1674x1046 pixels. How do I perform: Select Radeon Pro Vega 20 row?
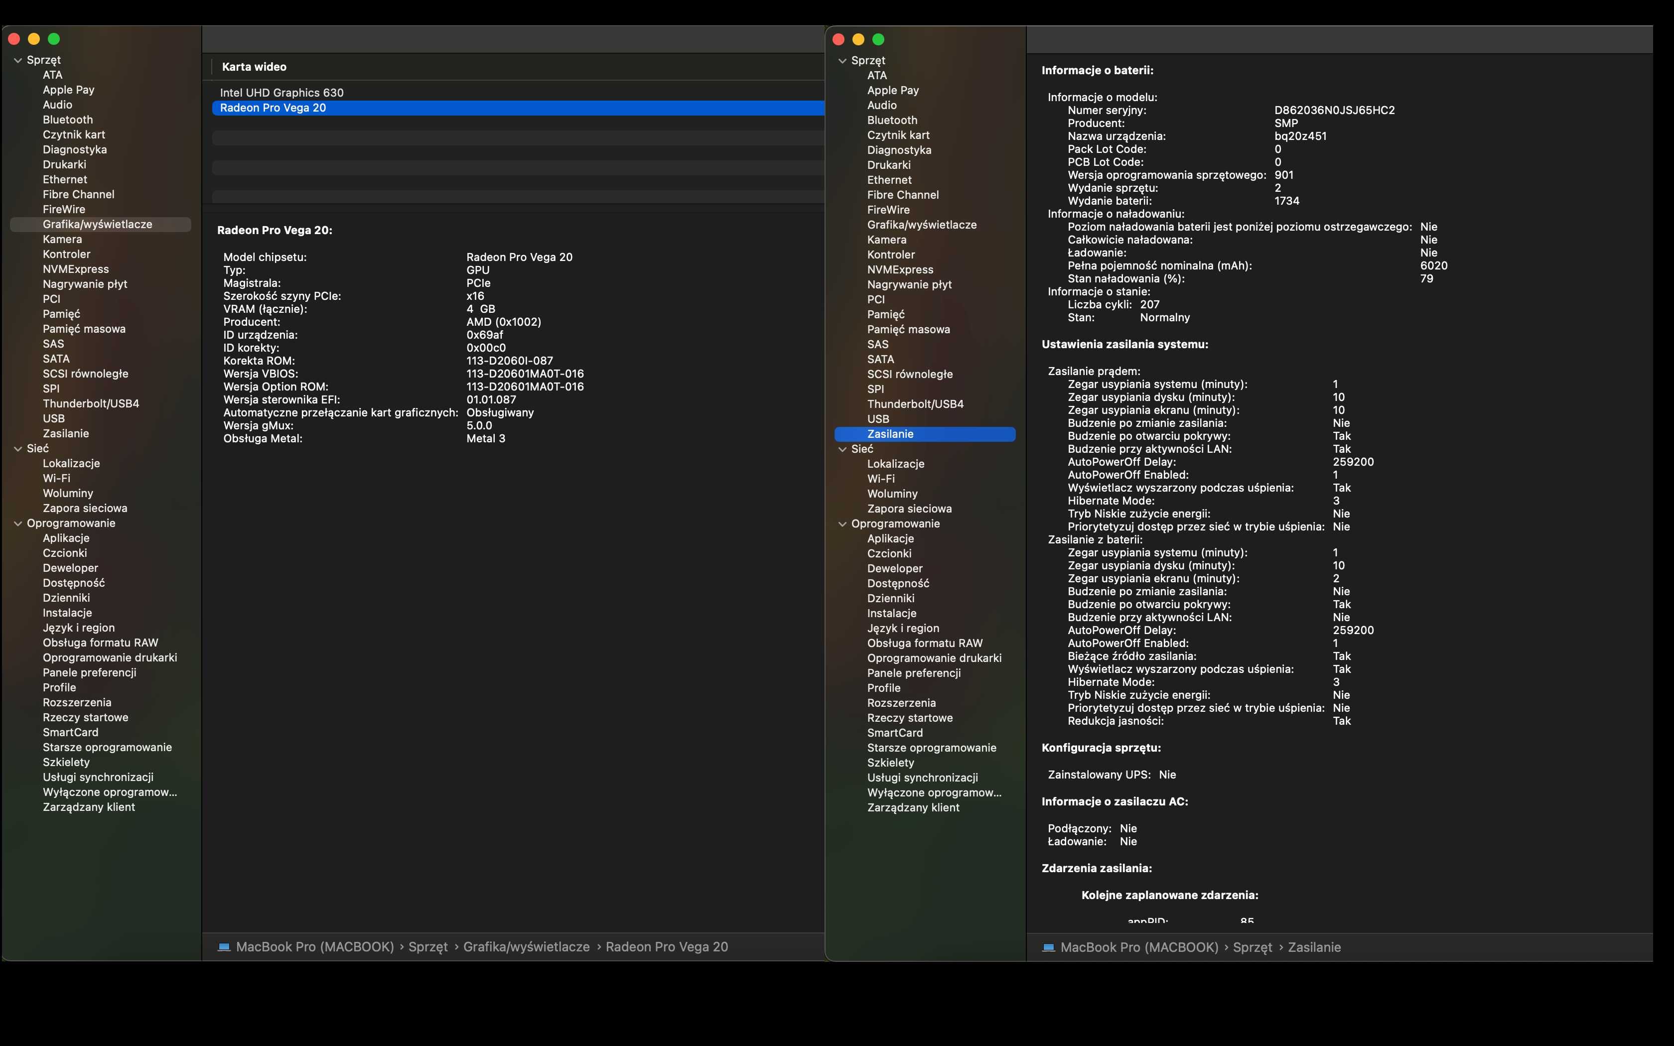pyautogui.click(x=518, y=108)
